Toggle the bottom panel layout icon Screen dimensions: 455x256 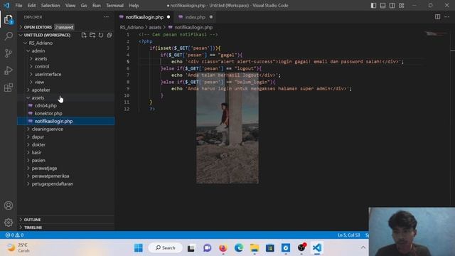pyautogui.click(x=382, y=6)
